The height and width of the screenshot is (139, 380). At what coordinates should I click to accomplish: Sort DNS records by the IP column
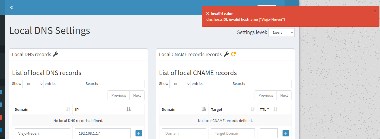coord(103,109)
